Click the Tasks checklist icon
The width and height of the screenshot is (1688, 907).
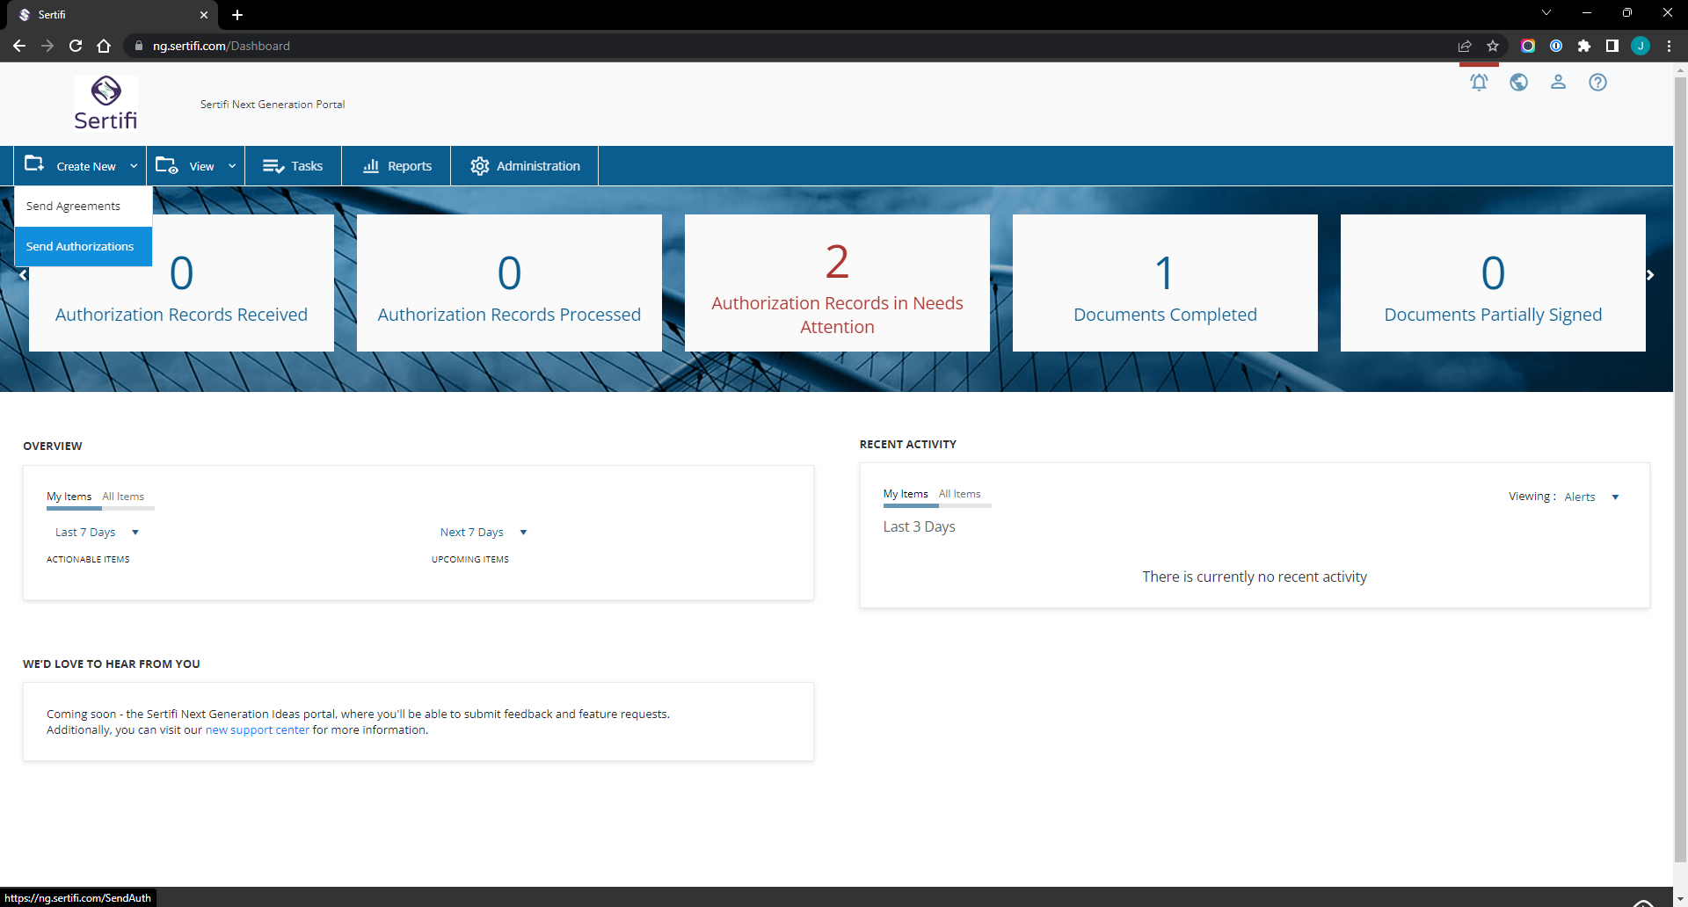click(273, 166)
